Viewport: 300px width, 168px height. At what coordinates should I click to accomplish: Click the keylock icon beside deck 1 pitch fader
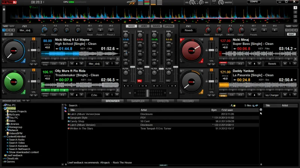(x=29, y=50)
